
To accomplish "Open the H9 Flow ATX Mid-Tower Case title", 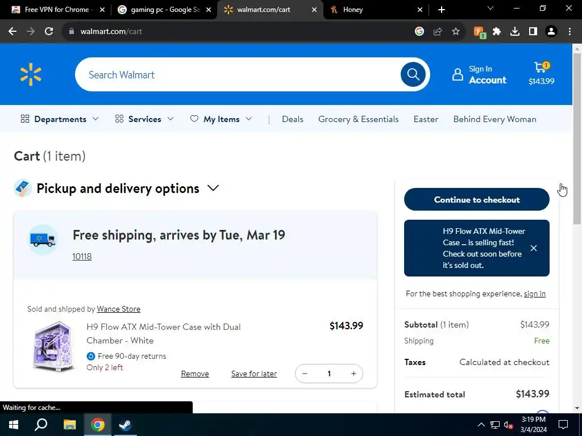I will [163, 334].
